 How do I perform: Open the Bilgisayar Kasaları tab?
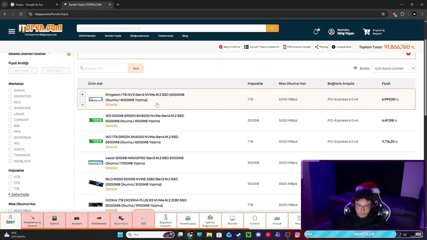pyautogui.click(x=166, y=221)
